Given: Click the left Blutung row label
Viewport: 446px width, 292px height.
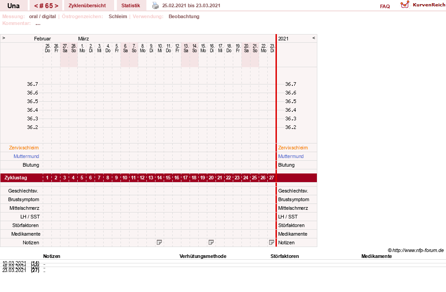Looking at the screenshot, I should [x=31, y=165].
